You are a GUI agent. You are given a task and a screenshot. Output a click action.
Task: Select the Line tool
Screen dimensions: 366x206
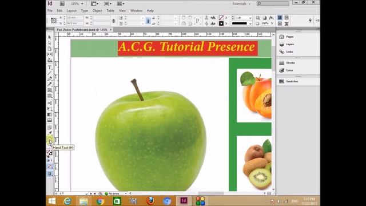pyautogui.click(x=50, y=73)
